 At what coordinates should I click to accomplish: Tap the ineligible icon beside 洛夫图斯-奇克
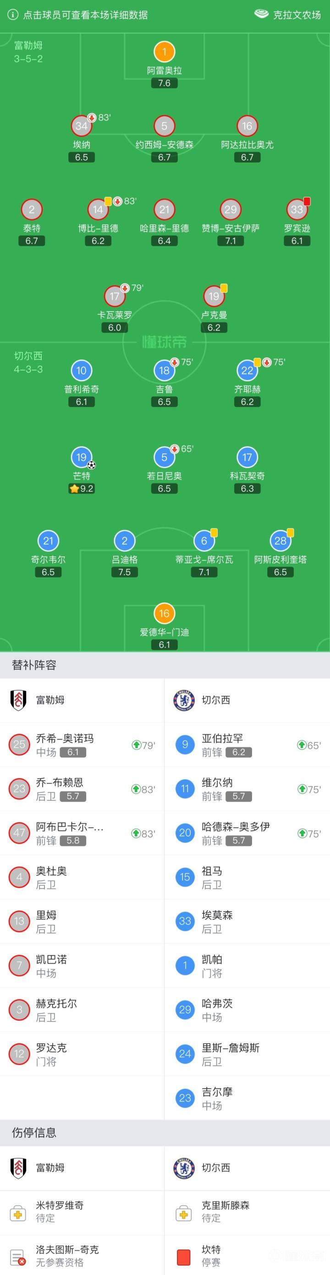[x=18, y=1255]
